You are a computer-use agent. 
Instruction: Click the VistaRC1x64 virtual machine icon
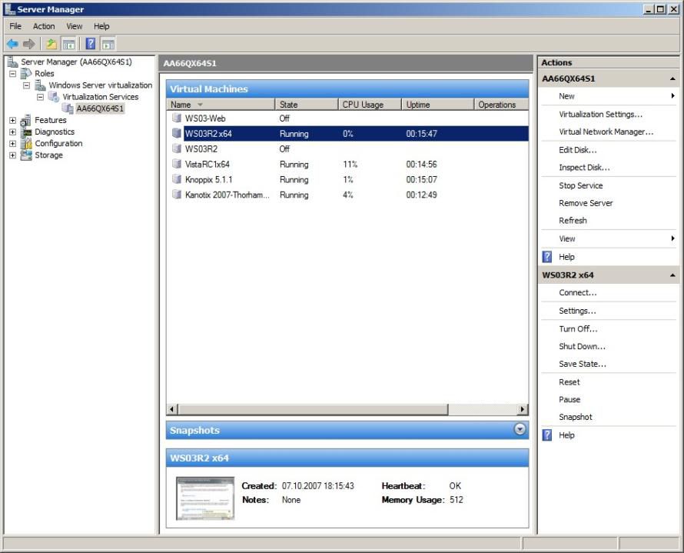coord(177,164)
